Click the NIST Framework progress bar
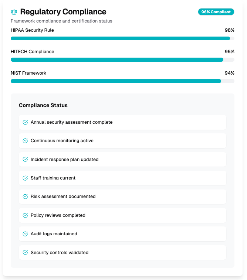Screen dimensions: 247x280 coord(122,81)
